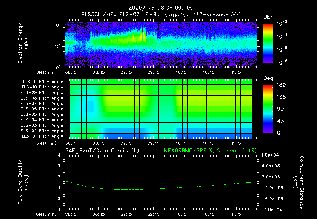Select the Electron Energy (eV) axis label
This screenshot has height=219, width=317.
tap(23, 43)
